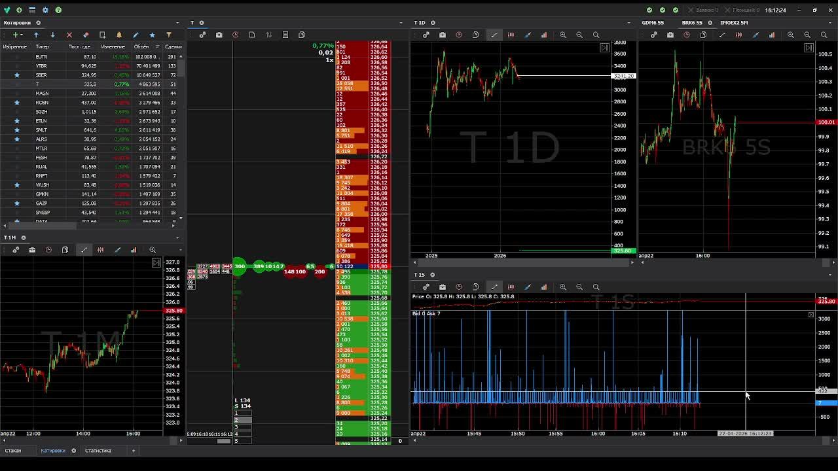Open the add-ticker plus dropdown in Котировки
This screenshot has width=838, height=471.
pos(17,35)
